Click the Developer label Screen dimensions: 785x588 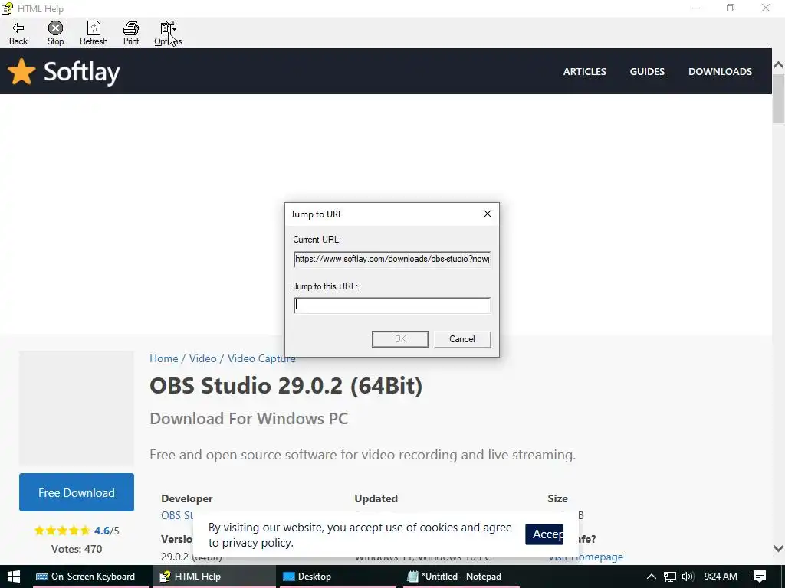point(187,498)
